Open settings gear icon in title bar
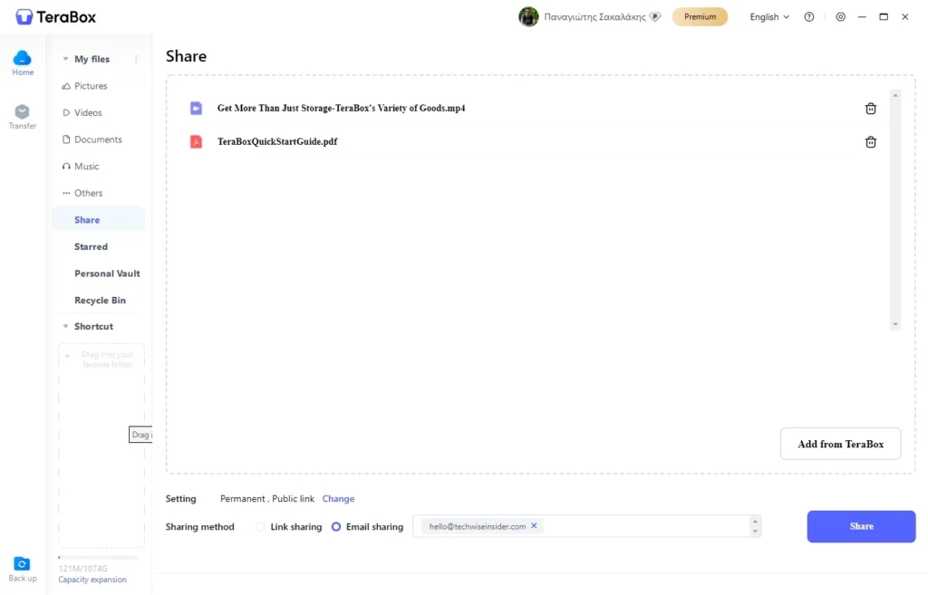This screenshot has width=928, height=595. (840, 17)
